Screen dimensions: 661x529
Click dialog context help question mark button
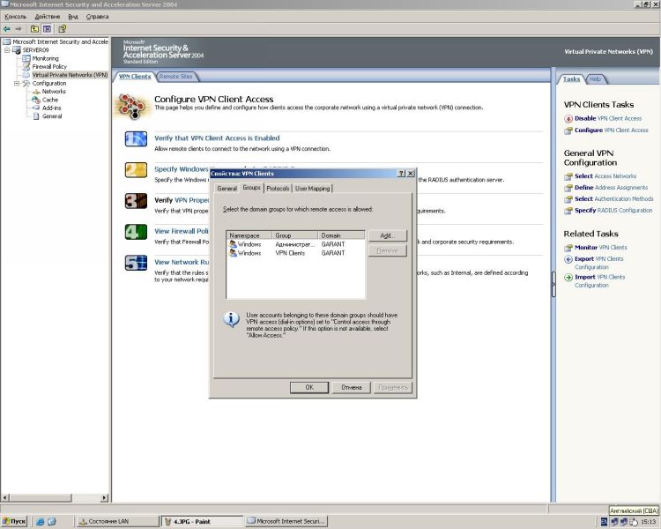(x=401, y=174)
